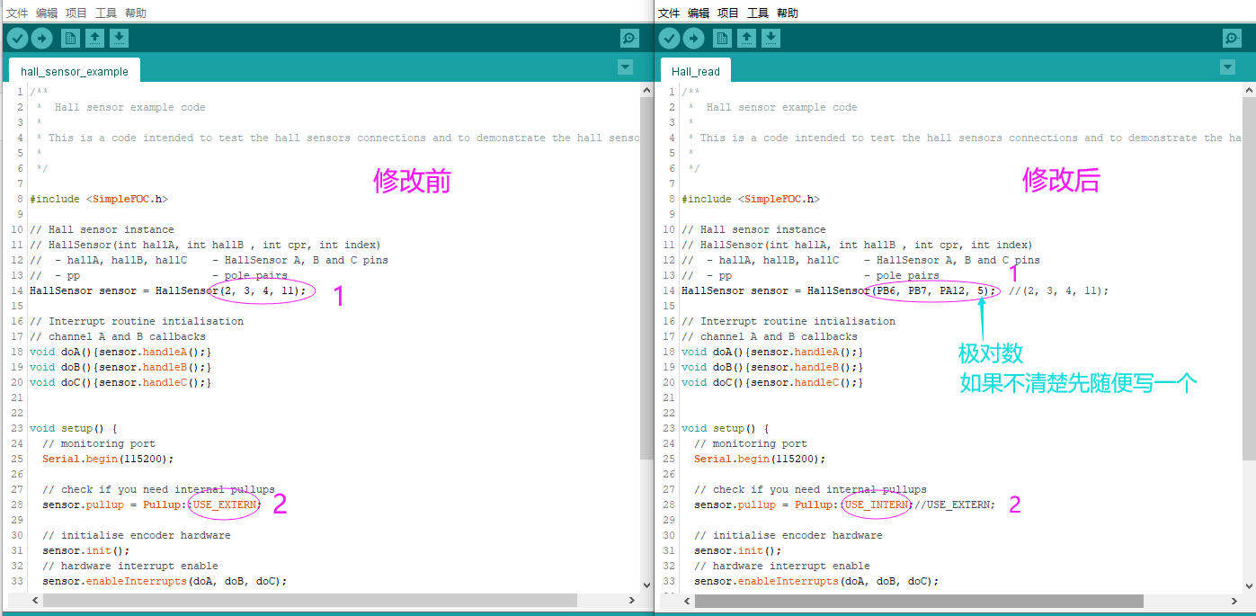Click the right arrow of the left horizontal scrollbar

click(x=632, y=600)
